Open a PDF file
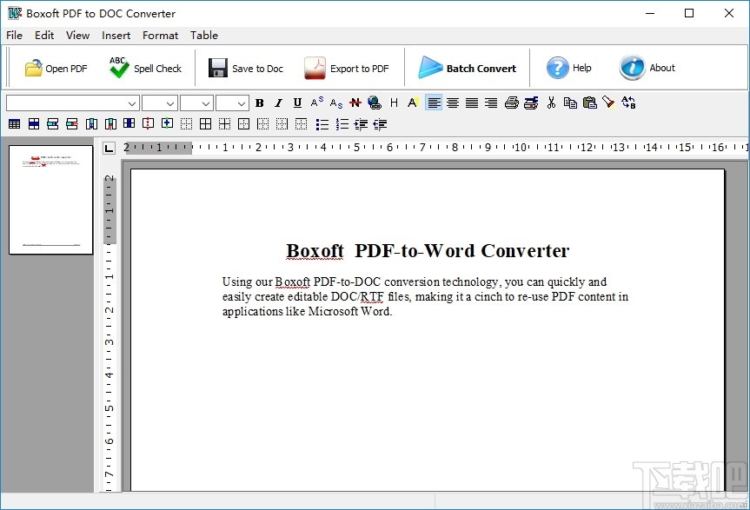 [55, 68]
